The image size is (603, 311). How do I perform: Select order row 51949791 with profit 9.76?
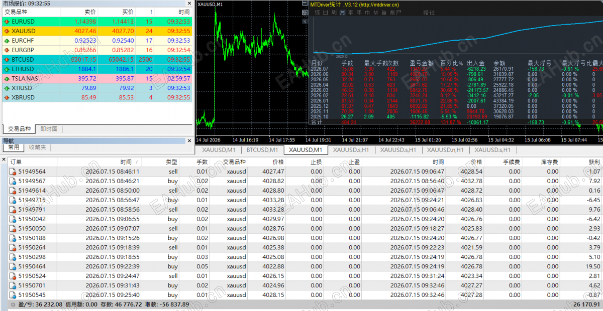point(305,210)
